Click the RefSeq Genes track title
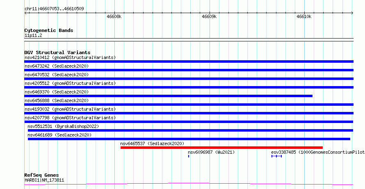 click(x=42, y=175)
